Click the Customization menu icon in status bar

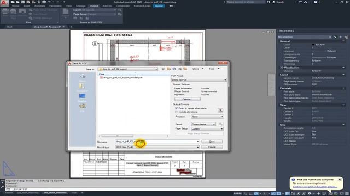point(347,194)
